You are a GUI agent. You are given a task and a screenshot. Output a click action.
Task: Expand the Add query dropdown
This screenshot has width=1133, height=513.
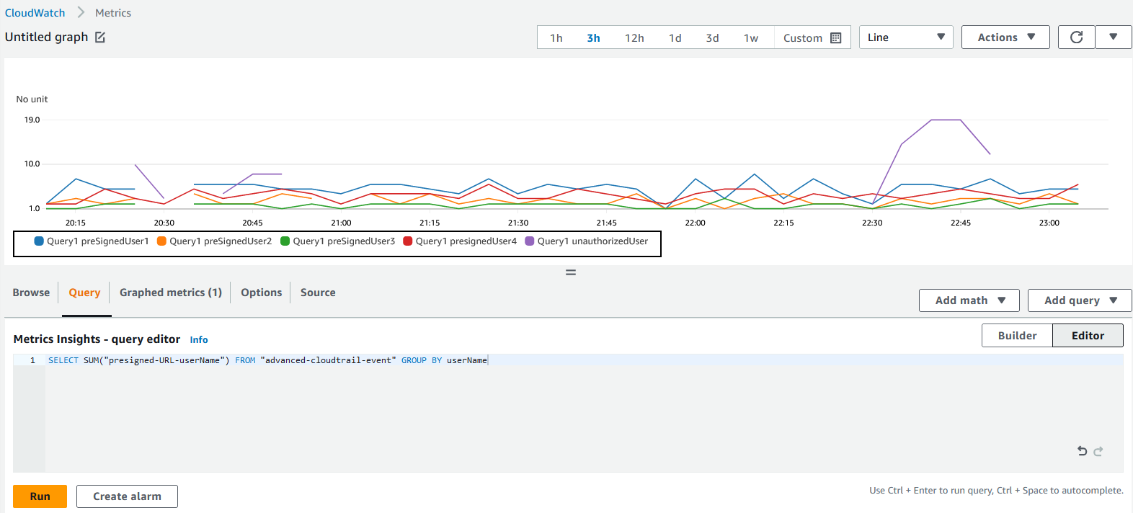tap(1080, 300)
